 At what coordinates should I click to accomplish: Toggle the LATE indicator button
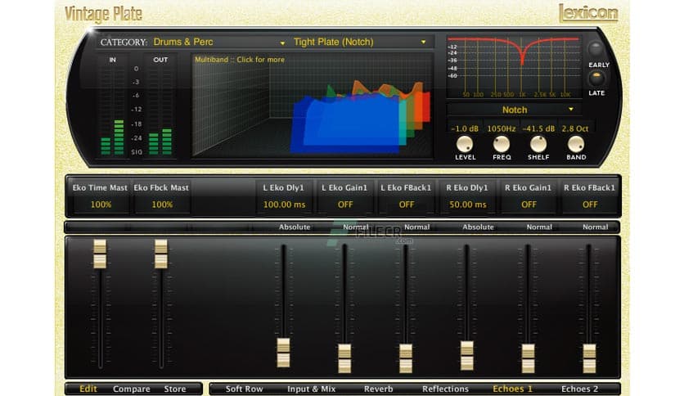(x=596, y=79)
